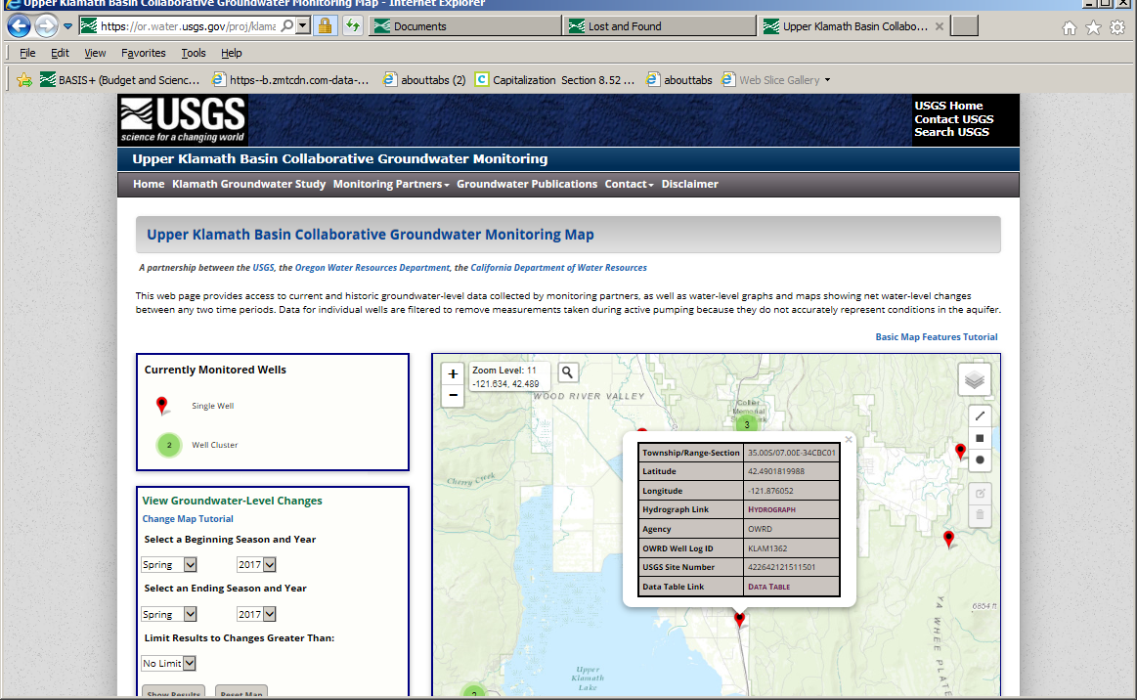The width and height of the screenshot is (1137, 700).
Task: Zoom out the map with minus
Action: (453, 395)
